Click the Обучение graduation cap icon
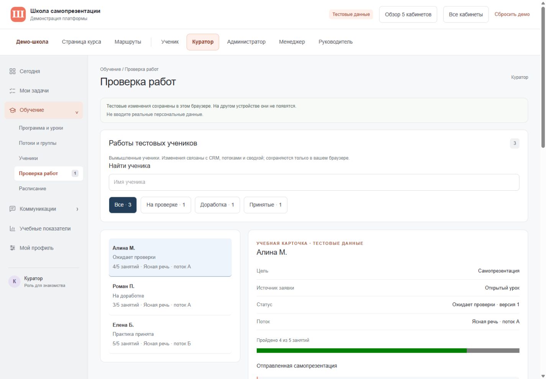The height and width of the screenshot is (379, 546). pos(13,110)
